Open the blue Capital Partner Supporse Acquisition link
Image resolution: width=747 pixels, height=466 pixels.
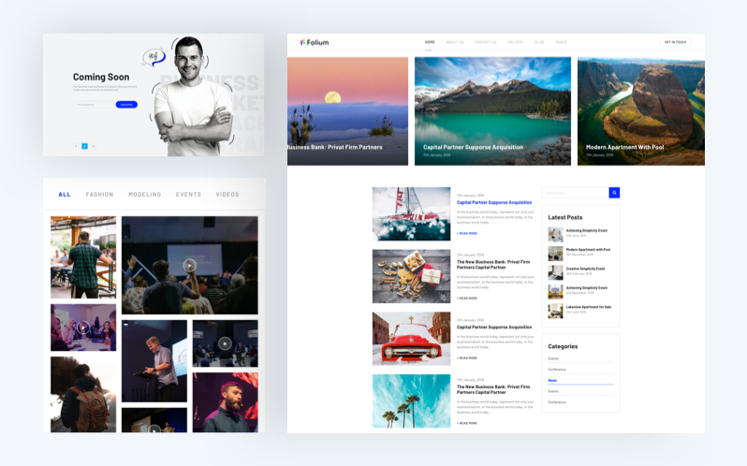point(494,202)
